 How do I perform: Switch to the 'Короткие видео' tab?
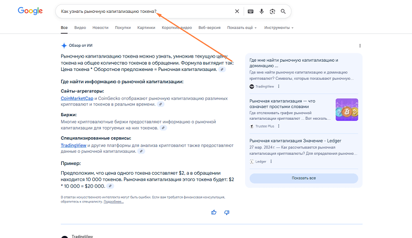(177, 28)
